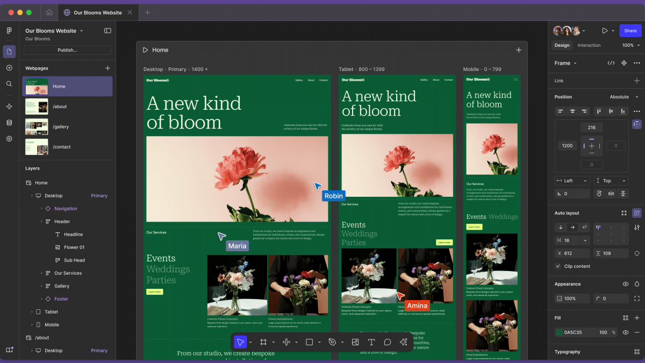The image size is (645, 363).
Task: Add a new webpage with plus icon
Action: [x=107, y=68]
